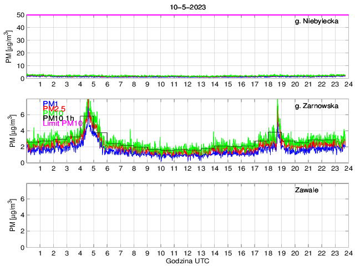This screenshot has height=266, width=355.
Task: Click the PM y-axis label of the Zawale chart
Action: [x=9, y=216]
